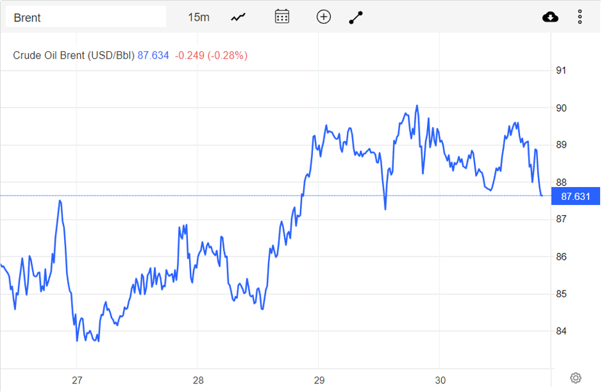Click the plus icon to add comparison

[323, 17]
